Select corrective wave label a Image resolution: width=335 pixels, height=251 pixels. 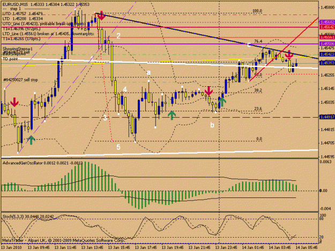(148, 72)
